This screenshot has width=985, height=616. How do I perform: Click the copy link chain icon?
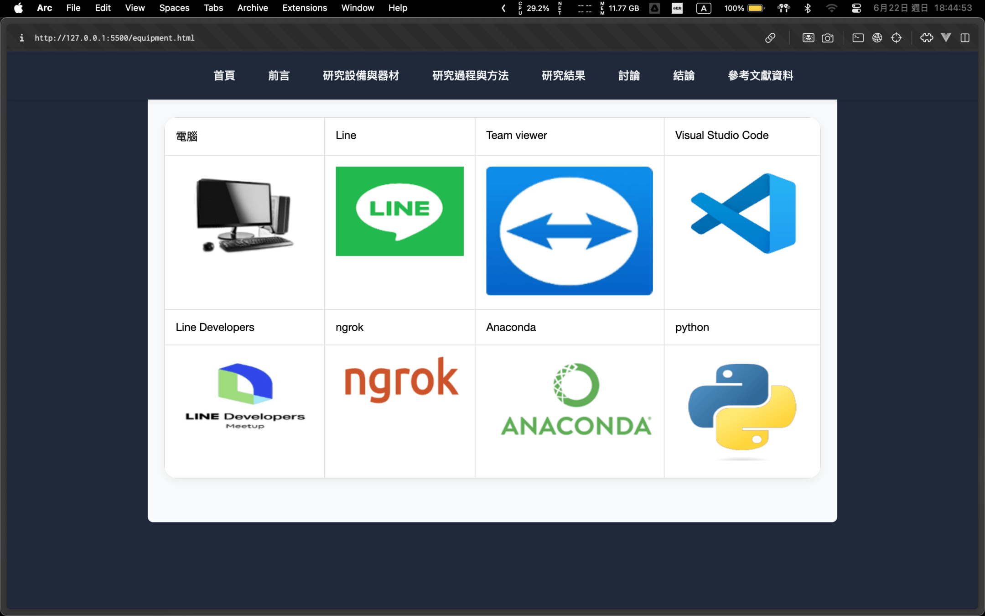coord(770,38)
